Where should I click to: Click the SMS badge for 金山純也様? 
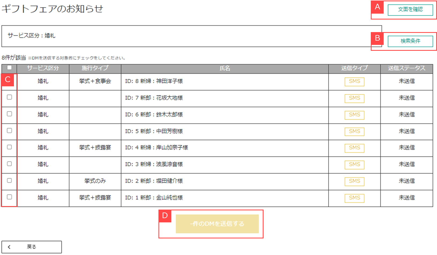[x=354, y=198]
